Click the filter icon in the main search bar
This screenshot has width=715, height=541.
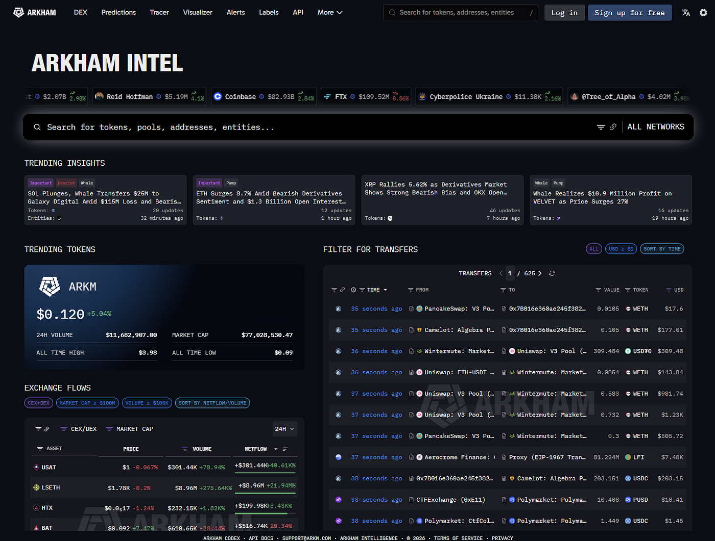point(601,127)
